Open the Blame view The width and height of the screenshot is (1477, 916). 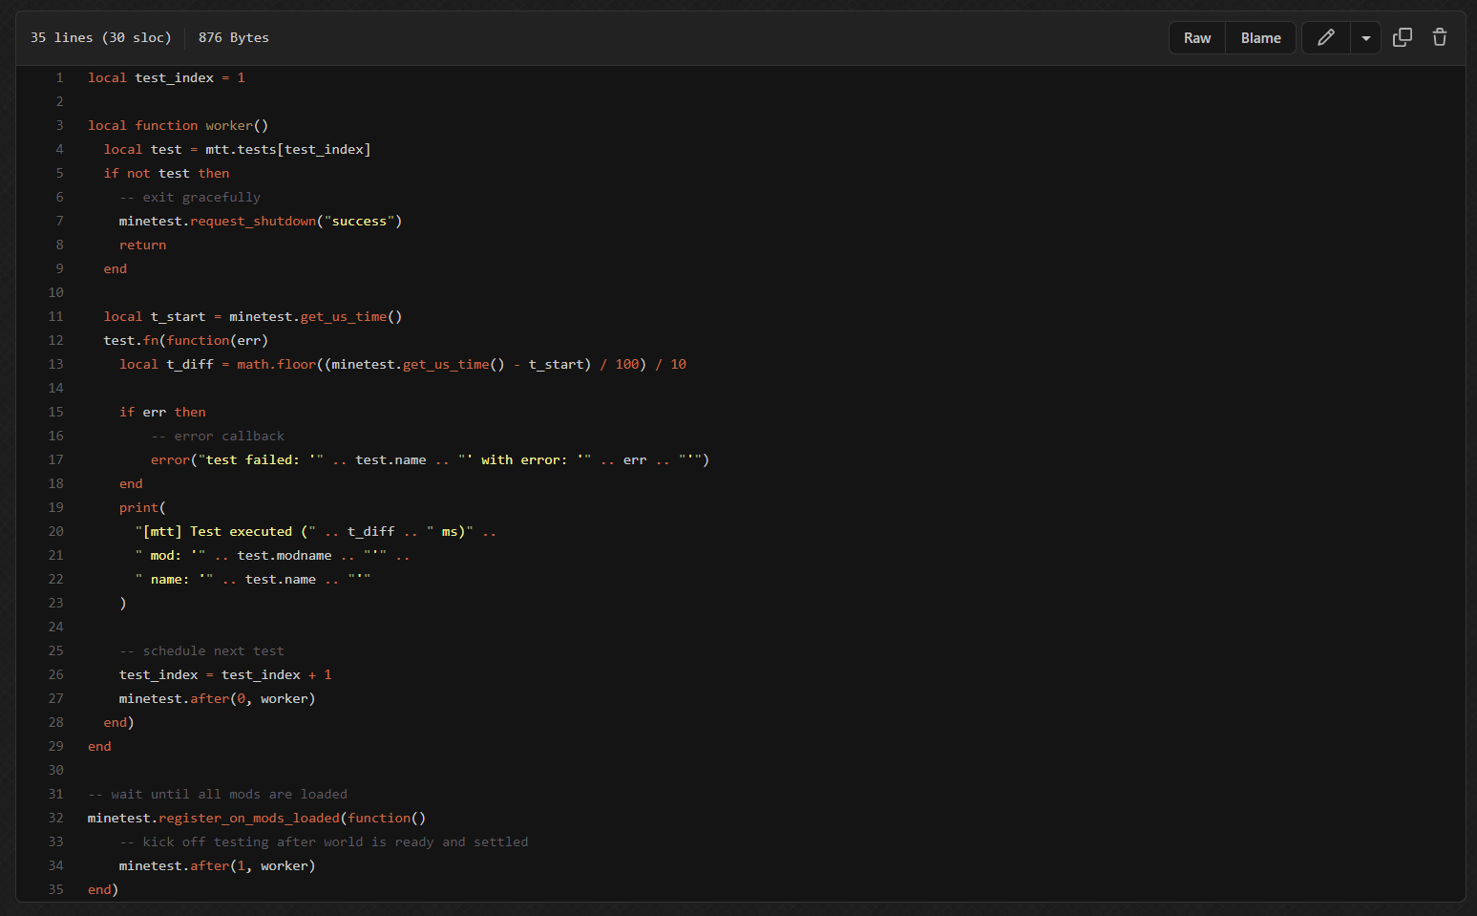(1260, 38)
